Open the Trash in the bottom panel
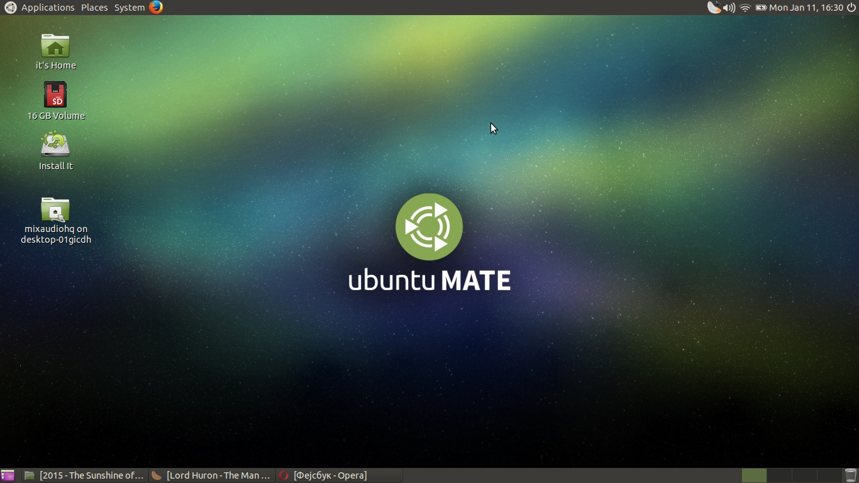 851,475
